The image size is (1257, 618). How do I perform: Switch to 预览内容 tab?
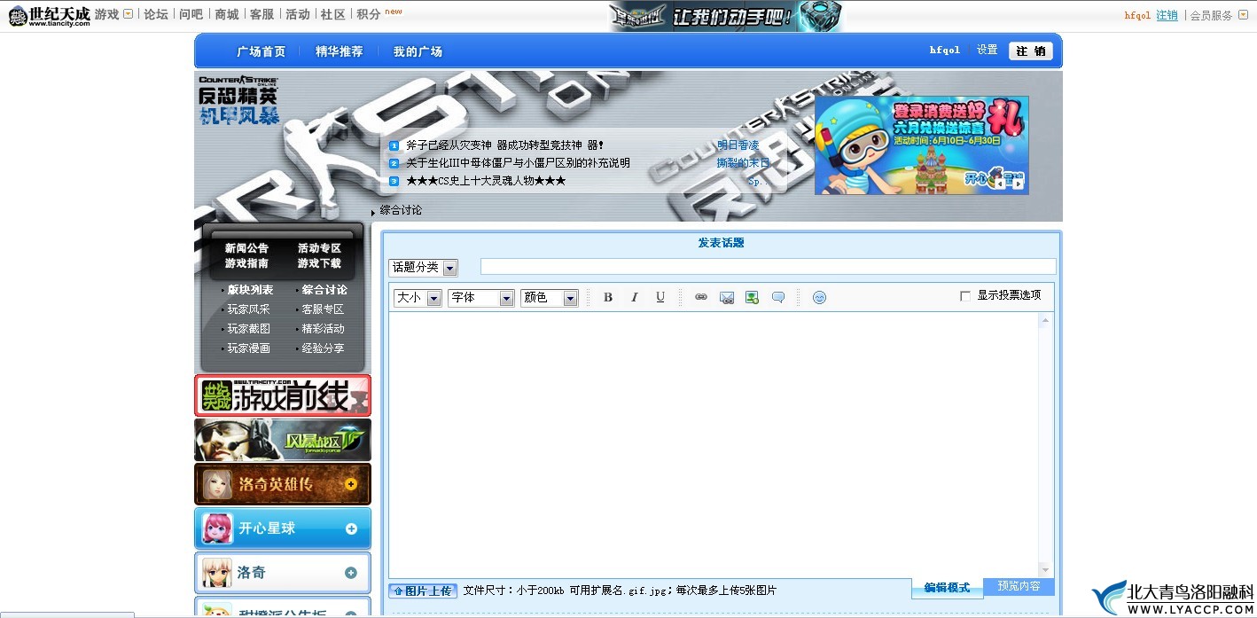1019,586
